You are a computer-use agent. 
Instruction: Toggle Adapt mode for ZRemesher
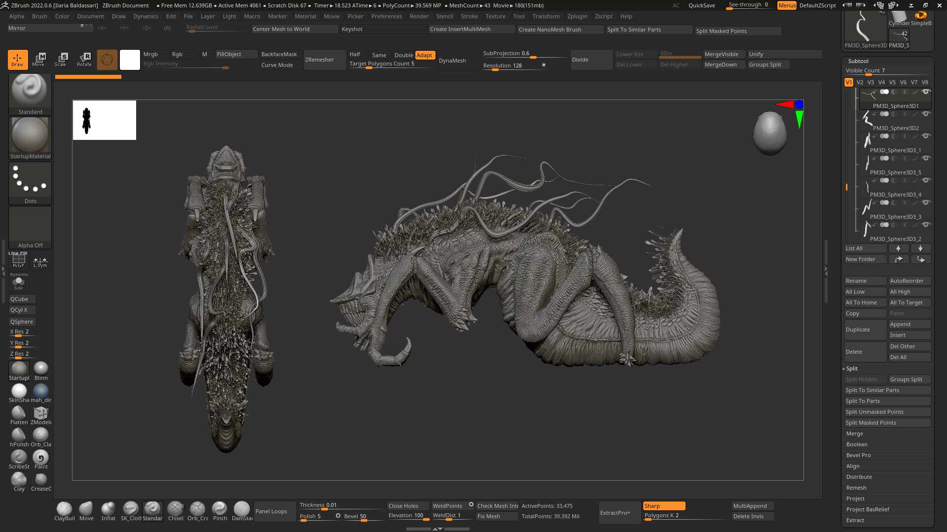[424, 55]
